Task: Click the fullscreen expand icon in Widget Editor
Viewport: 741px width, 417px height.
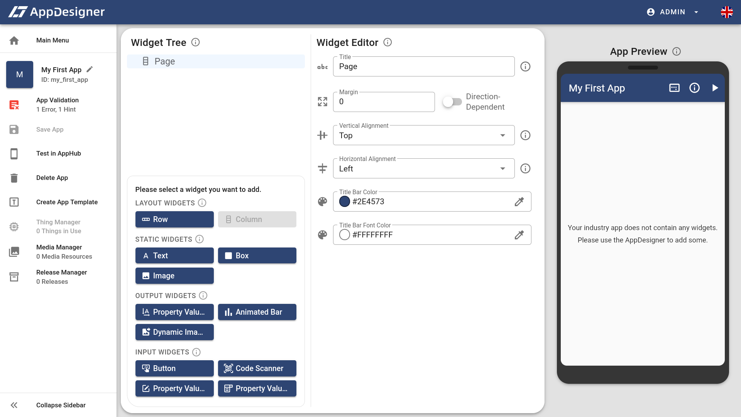Action: tap(323, 102)
